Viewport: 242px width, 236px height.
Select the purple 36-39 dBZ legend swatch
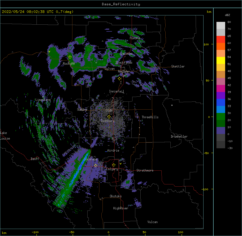[221, 95]
